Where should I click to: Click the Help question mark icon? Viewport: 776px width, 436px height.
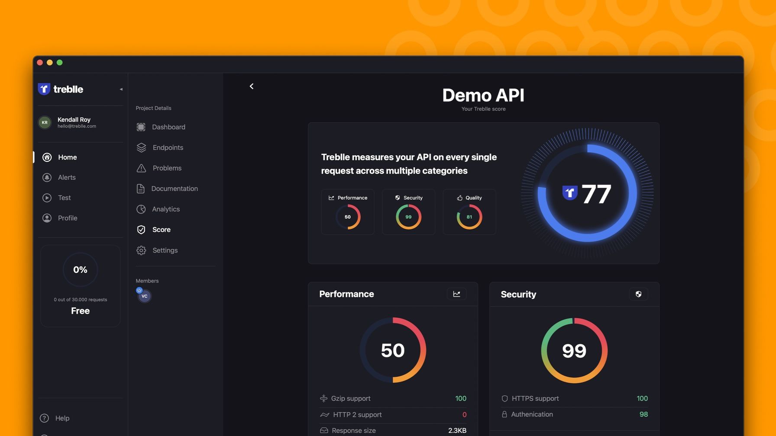[x=44, y=418]
